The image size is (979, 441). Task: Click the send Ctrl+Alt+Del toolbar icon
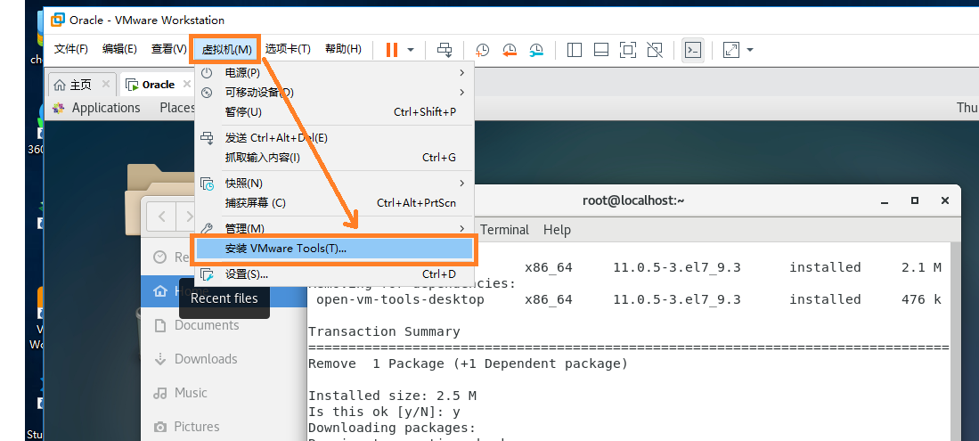[x=444, y=50]
